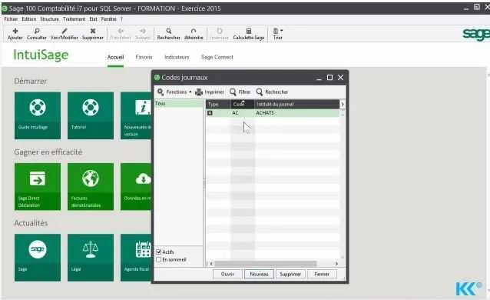Open the Etat menu
The width and height of the screenshot is (490, 300).
[x=93, y=19]
